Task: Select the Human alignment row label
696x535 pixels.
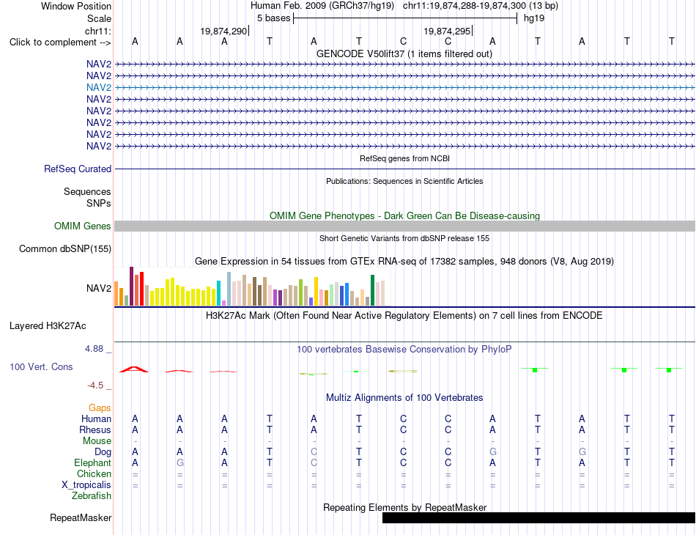Action: pyautogui.click(x=96, y=418)
